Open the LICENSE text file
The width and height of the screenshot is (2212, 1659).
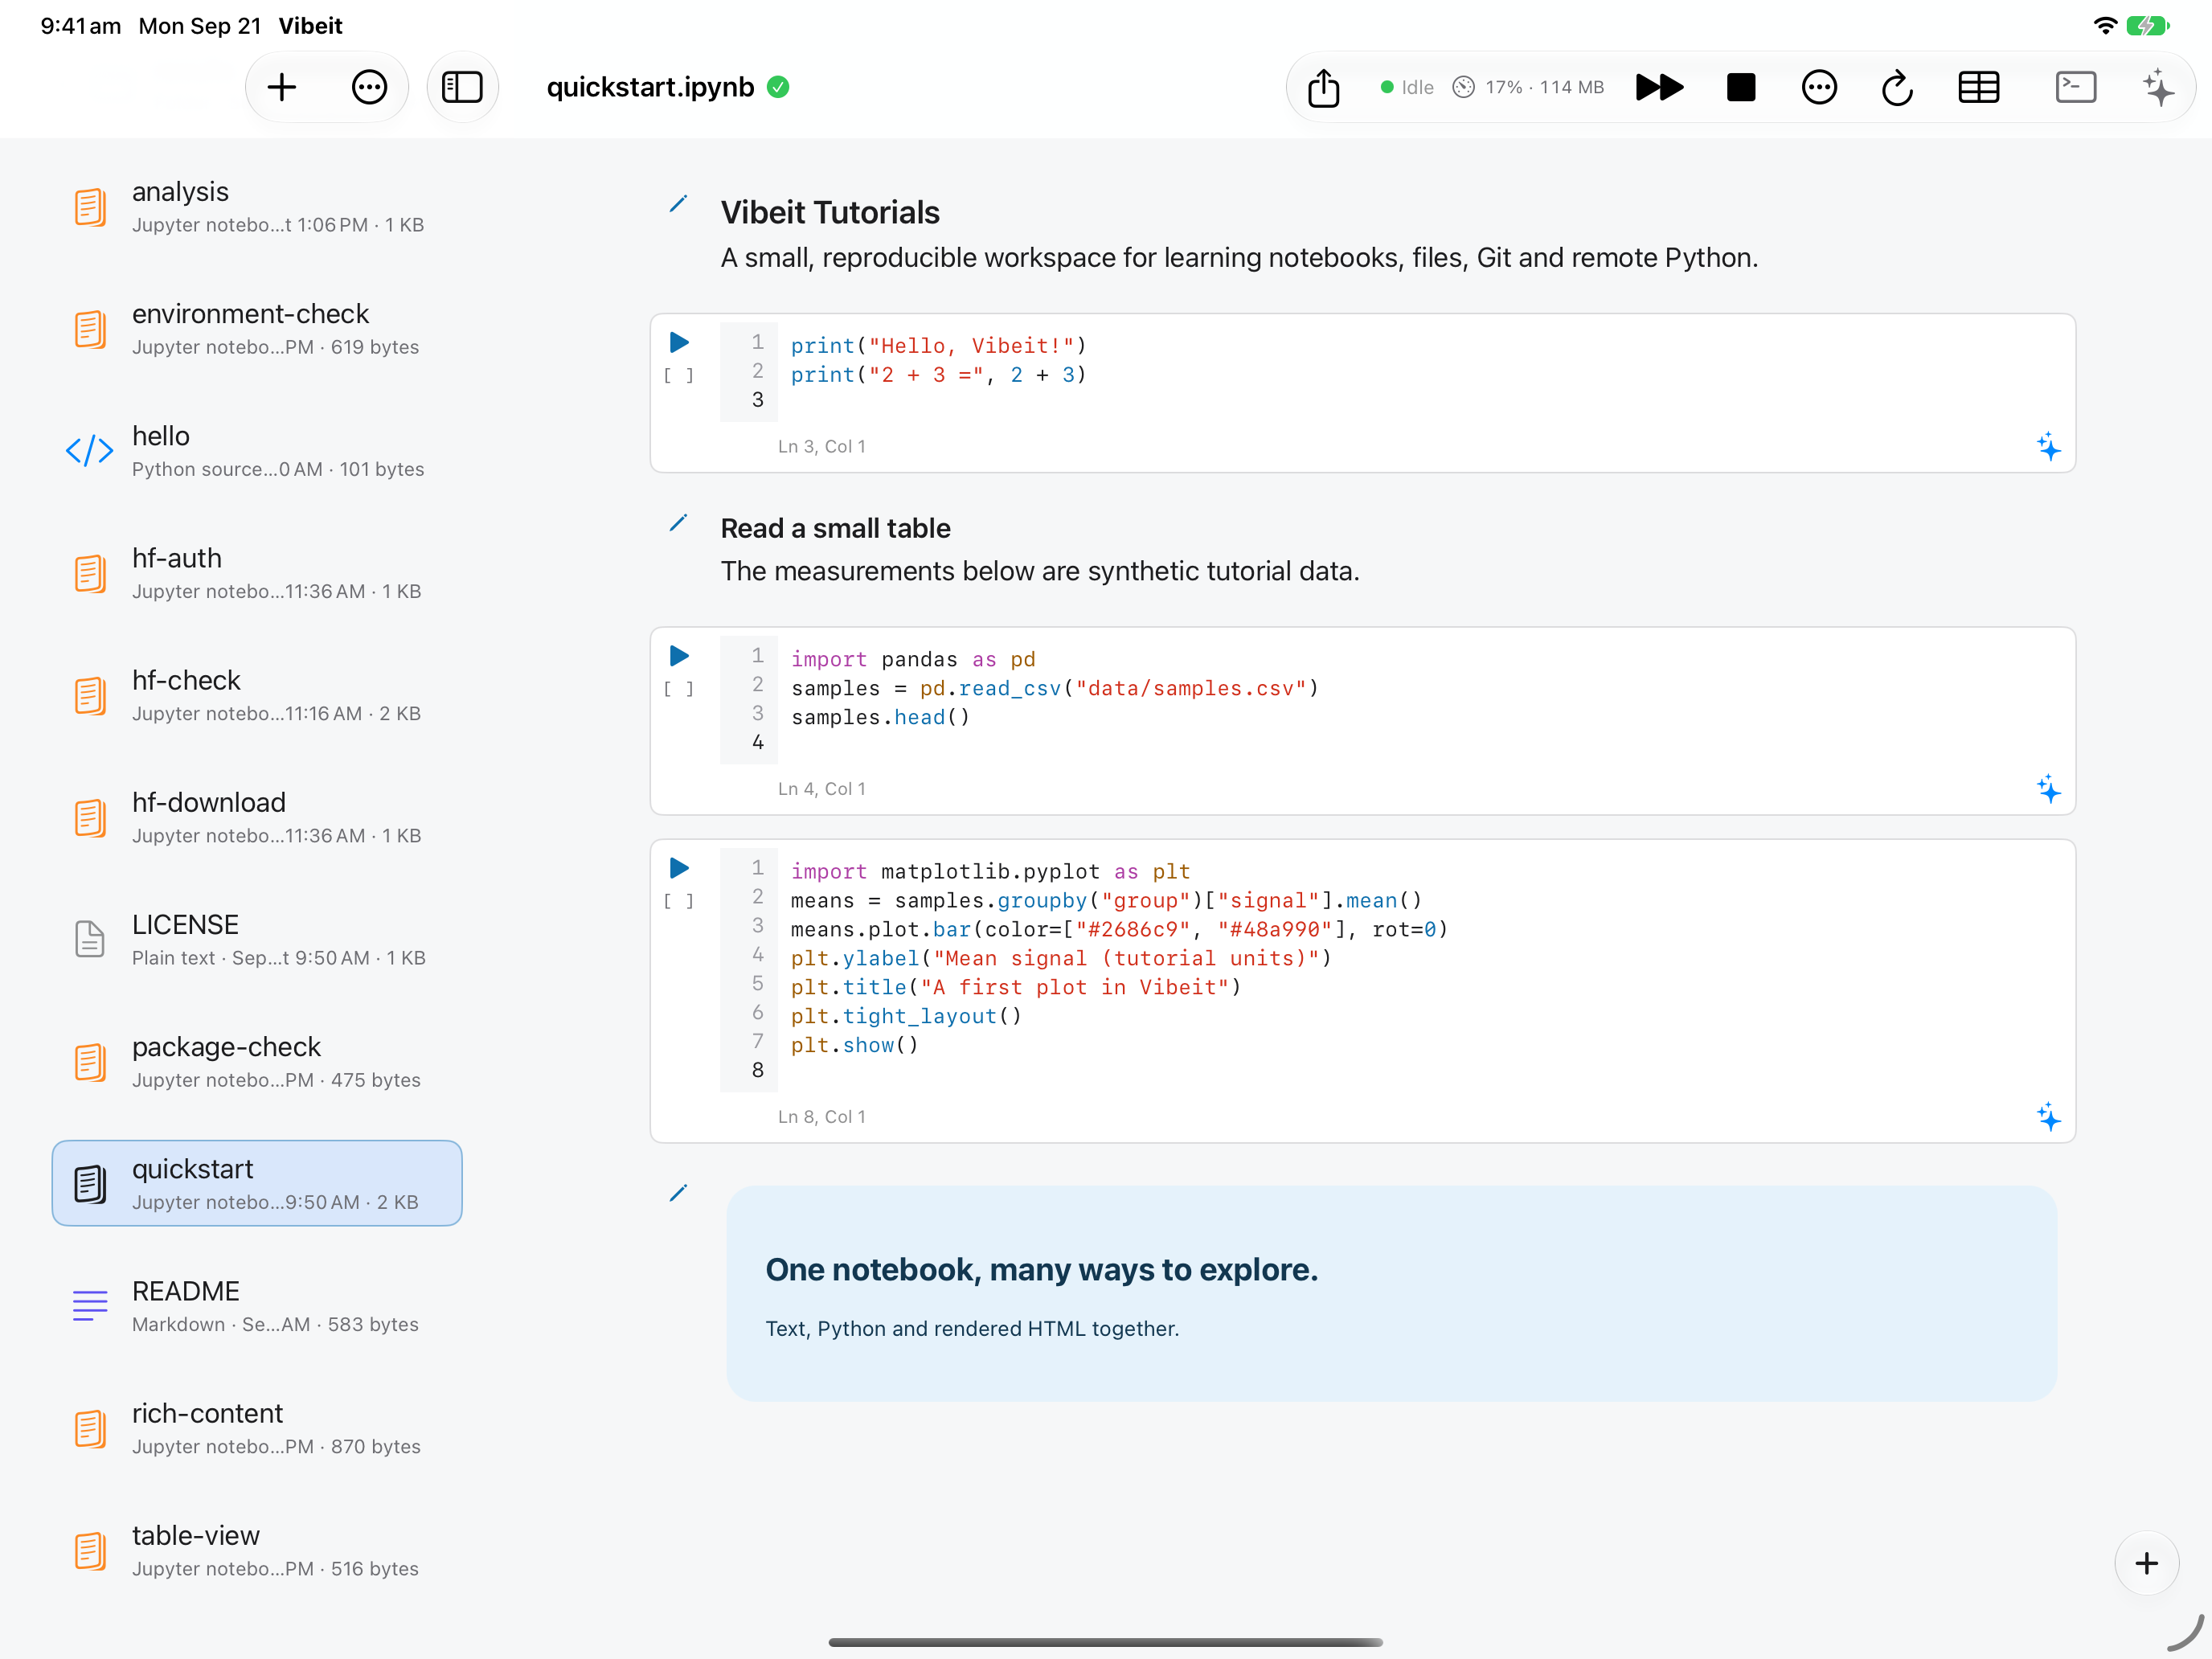[x=257, y=939]
